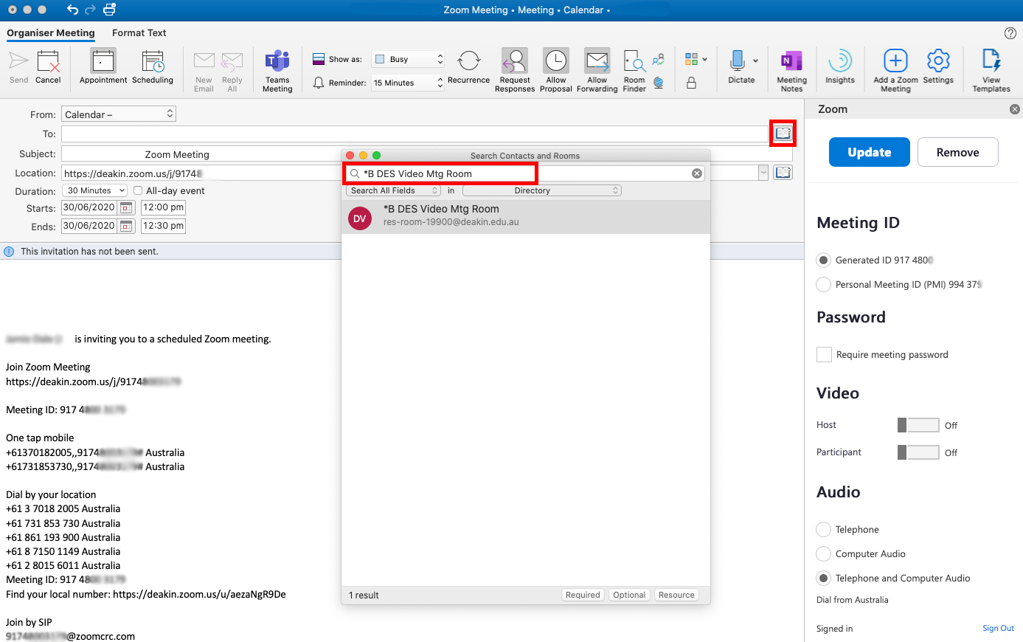Enable the All-day event checkbox
The height and width of the screenshot is (642, 1023).
(138, 191)
